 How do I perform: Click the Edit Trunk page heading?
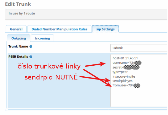[18, 4]
